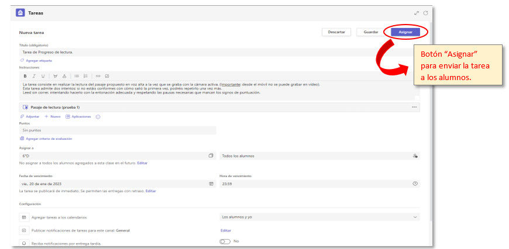Apply italic formatting in the instructions editor
The height and width of the screenshot is (249, 509).
coord(34,76)
